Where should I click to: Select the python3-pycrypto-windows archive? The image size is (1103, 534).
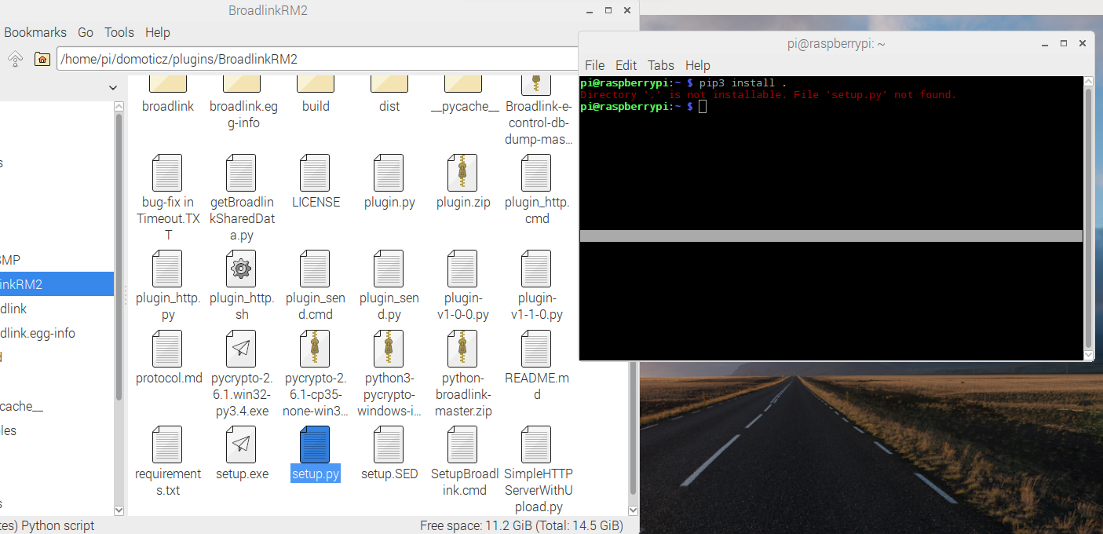click(x=389, y=374)
